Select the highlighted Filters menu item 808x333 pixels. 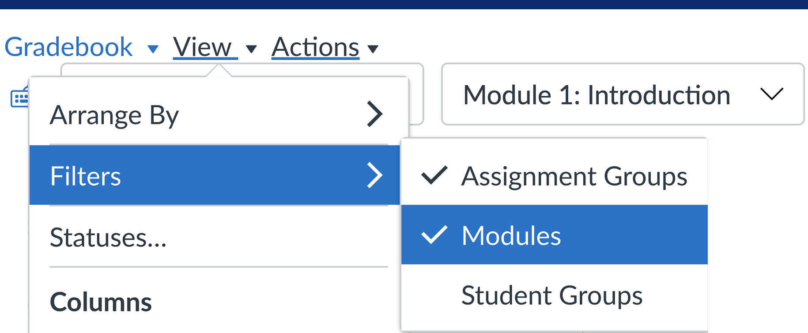click(x=215, y=175)
